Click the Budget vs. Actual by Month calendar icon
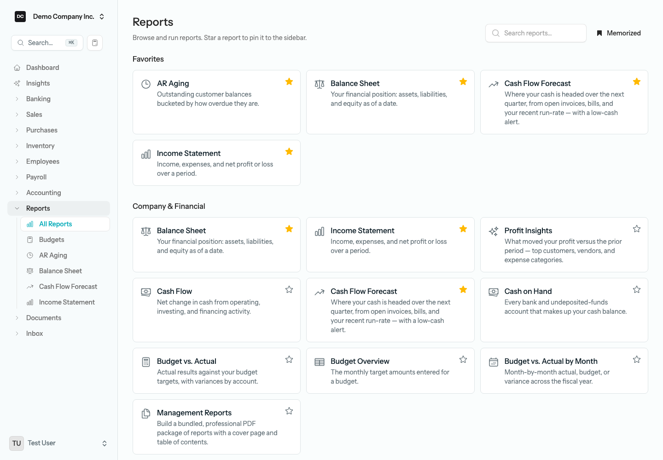The height and width of the screenshot is (460, 663). (x=494, y=362)
